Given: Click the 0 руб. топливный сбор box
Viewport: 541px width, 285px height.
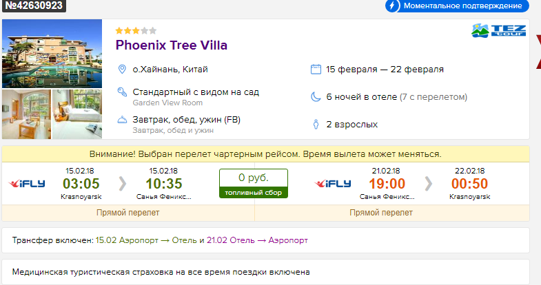Looking at the screenshot, I should [x=254, y=184].
